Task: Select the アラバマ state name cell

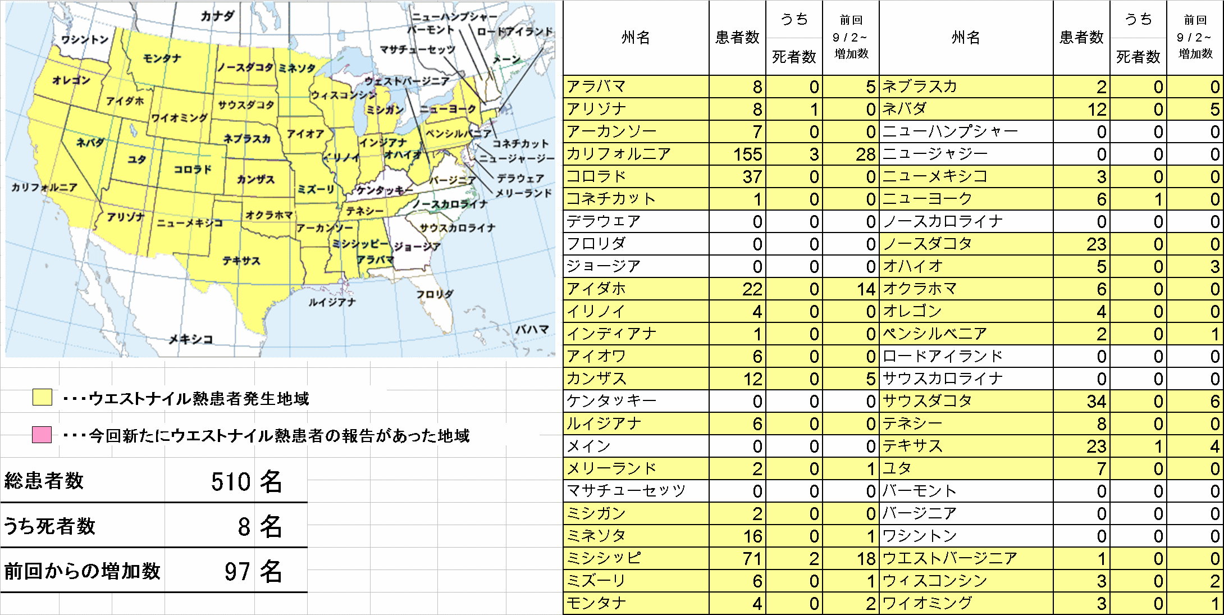Action: pyautogui.click(x=636, y=86)
